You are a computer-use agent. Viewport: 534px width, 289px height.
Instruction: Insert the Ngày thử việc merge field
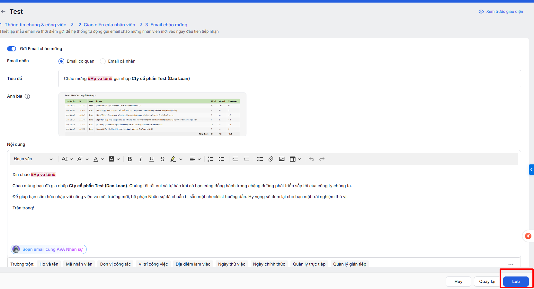[x=232, y=264]
